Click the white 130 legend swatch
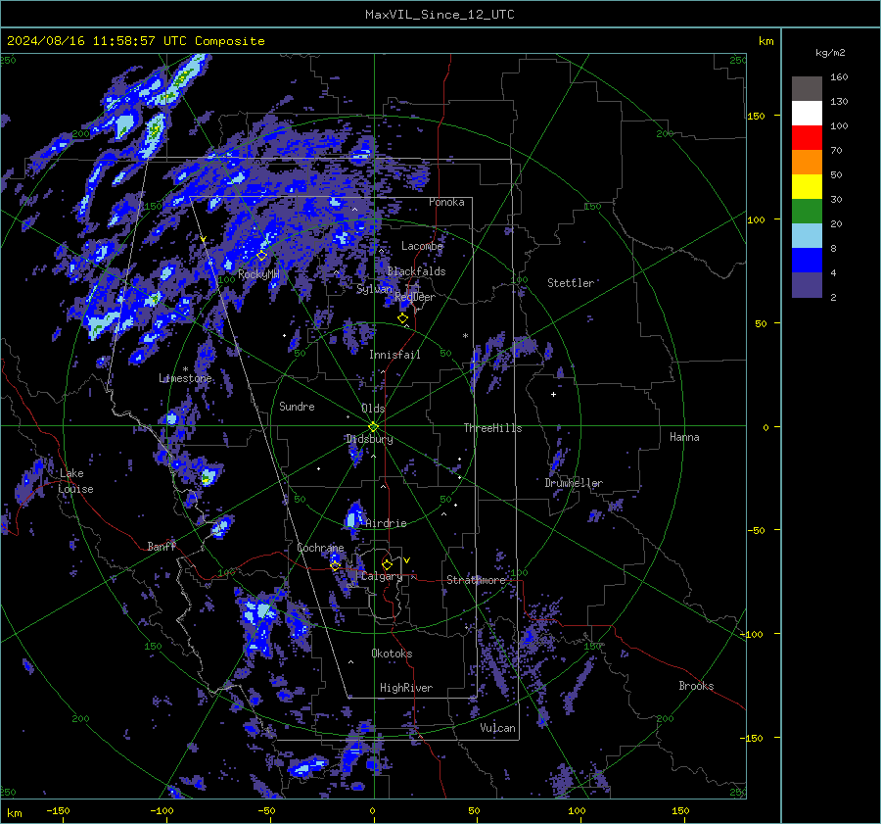This screenshot has height=824, width=881. 807,113
